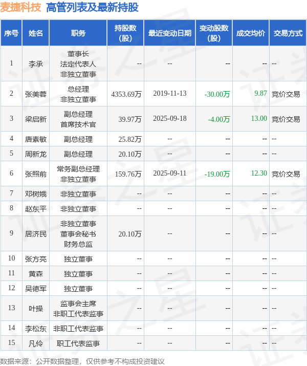This screenshot has height=366, width=307.
Task: Select the name 邓树娥
Action: [36, 194]
